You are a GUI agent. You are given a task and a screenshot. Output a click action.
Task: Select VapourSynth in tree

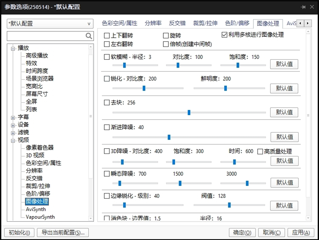40,217
